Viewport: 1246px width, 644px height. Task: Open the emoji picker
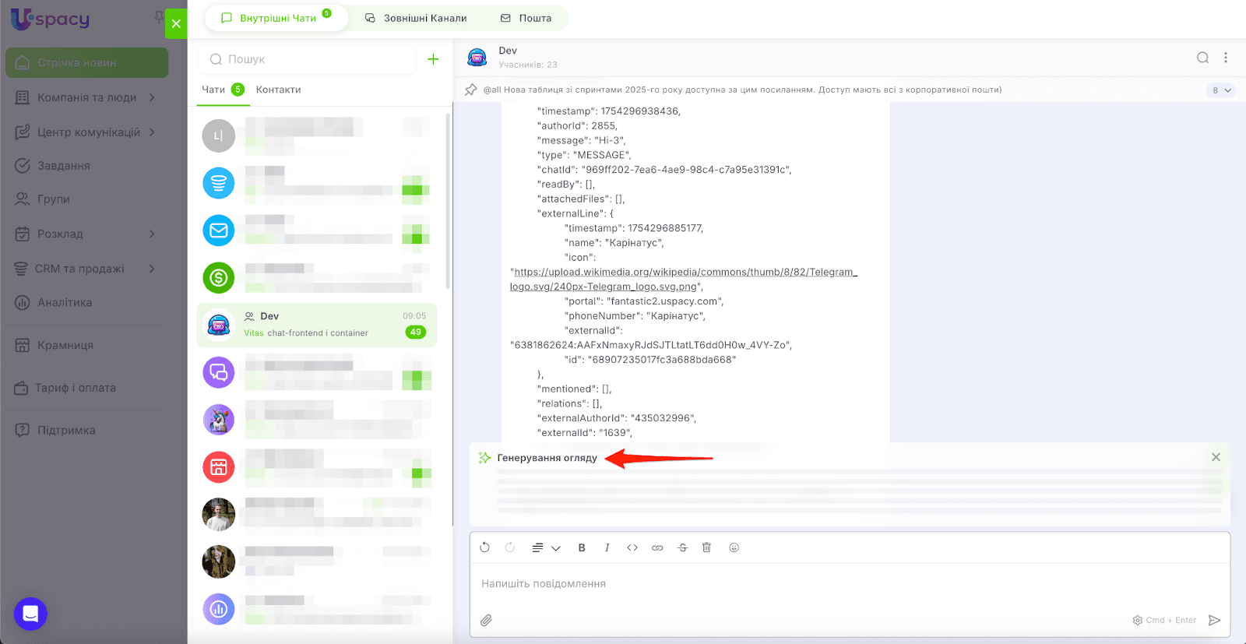734,547
